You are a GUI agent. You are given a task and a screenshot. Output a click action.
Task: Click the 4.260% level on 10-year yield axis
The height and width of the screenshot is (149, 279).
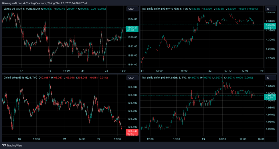(270, 59)
